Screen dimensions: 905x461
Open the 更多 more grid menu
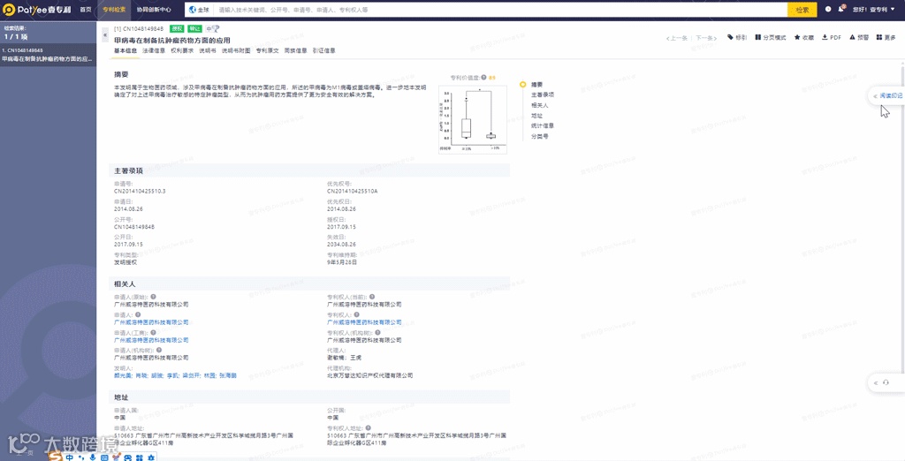tap(886, 37)
